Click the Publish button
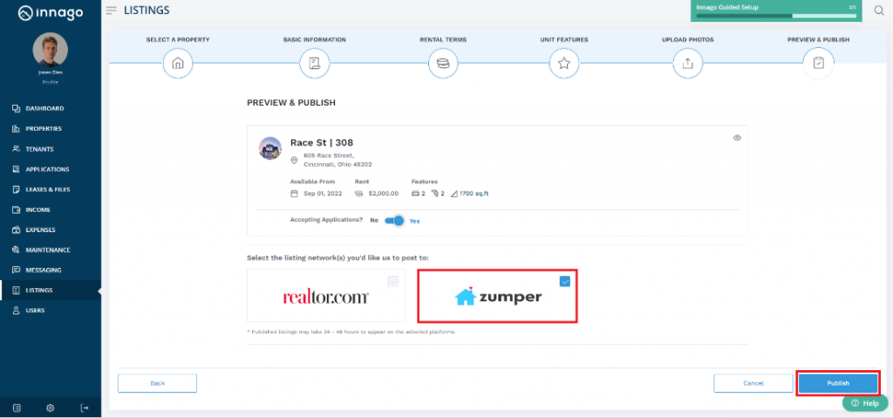Image resolution: width=893 pixels, height=418 pixels. coord(837,383)
